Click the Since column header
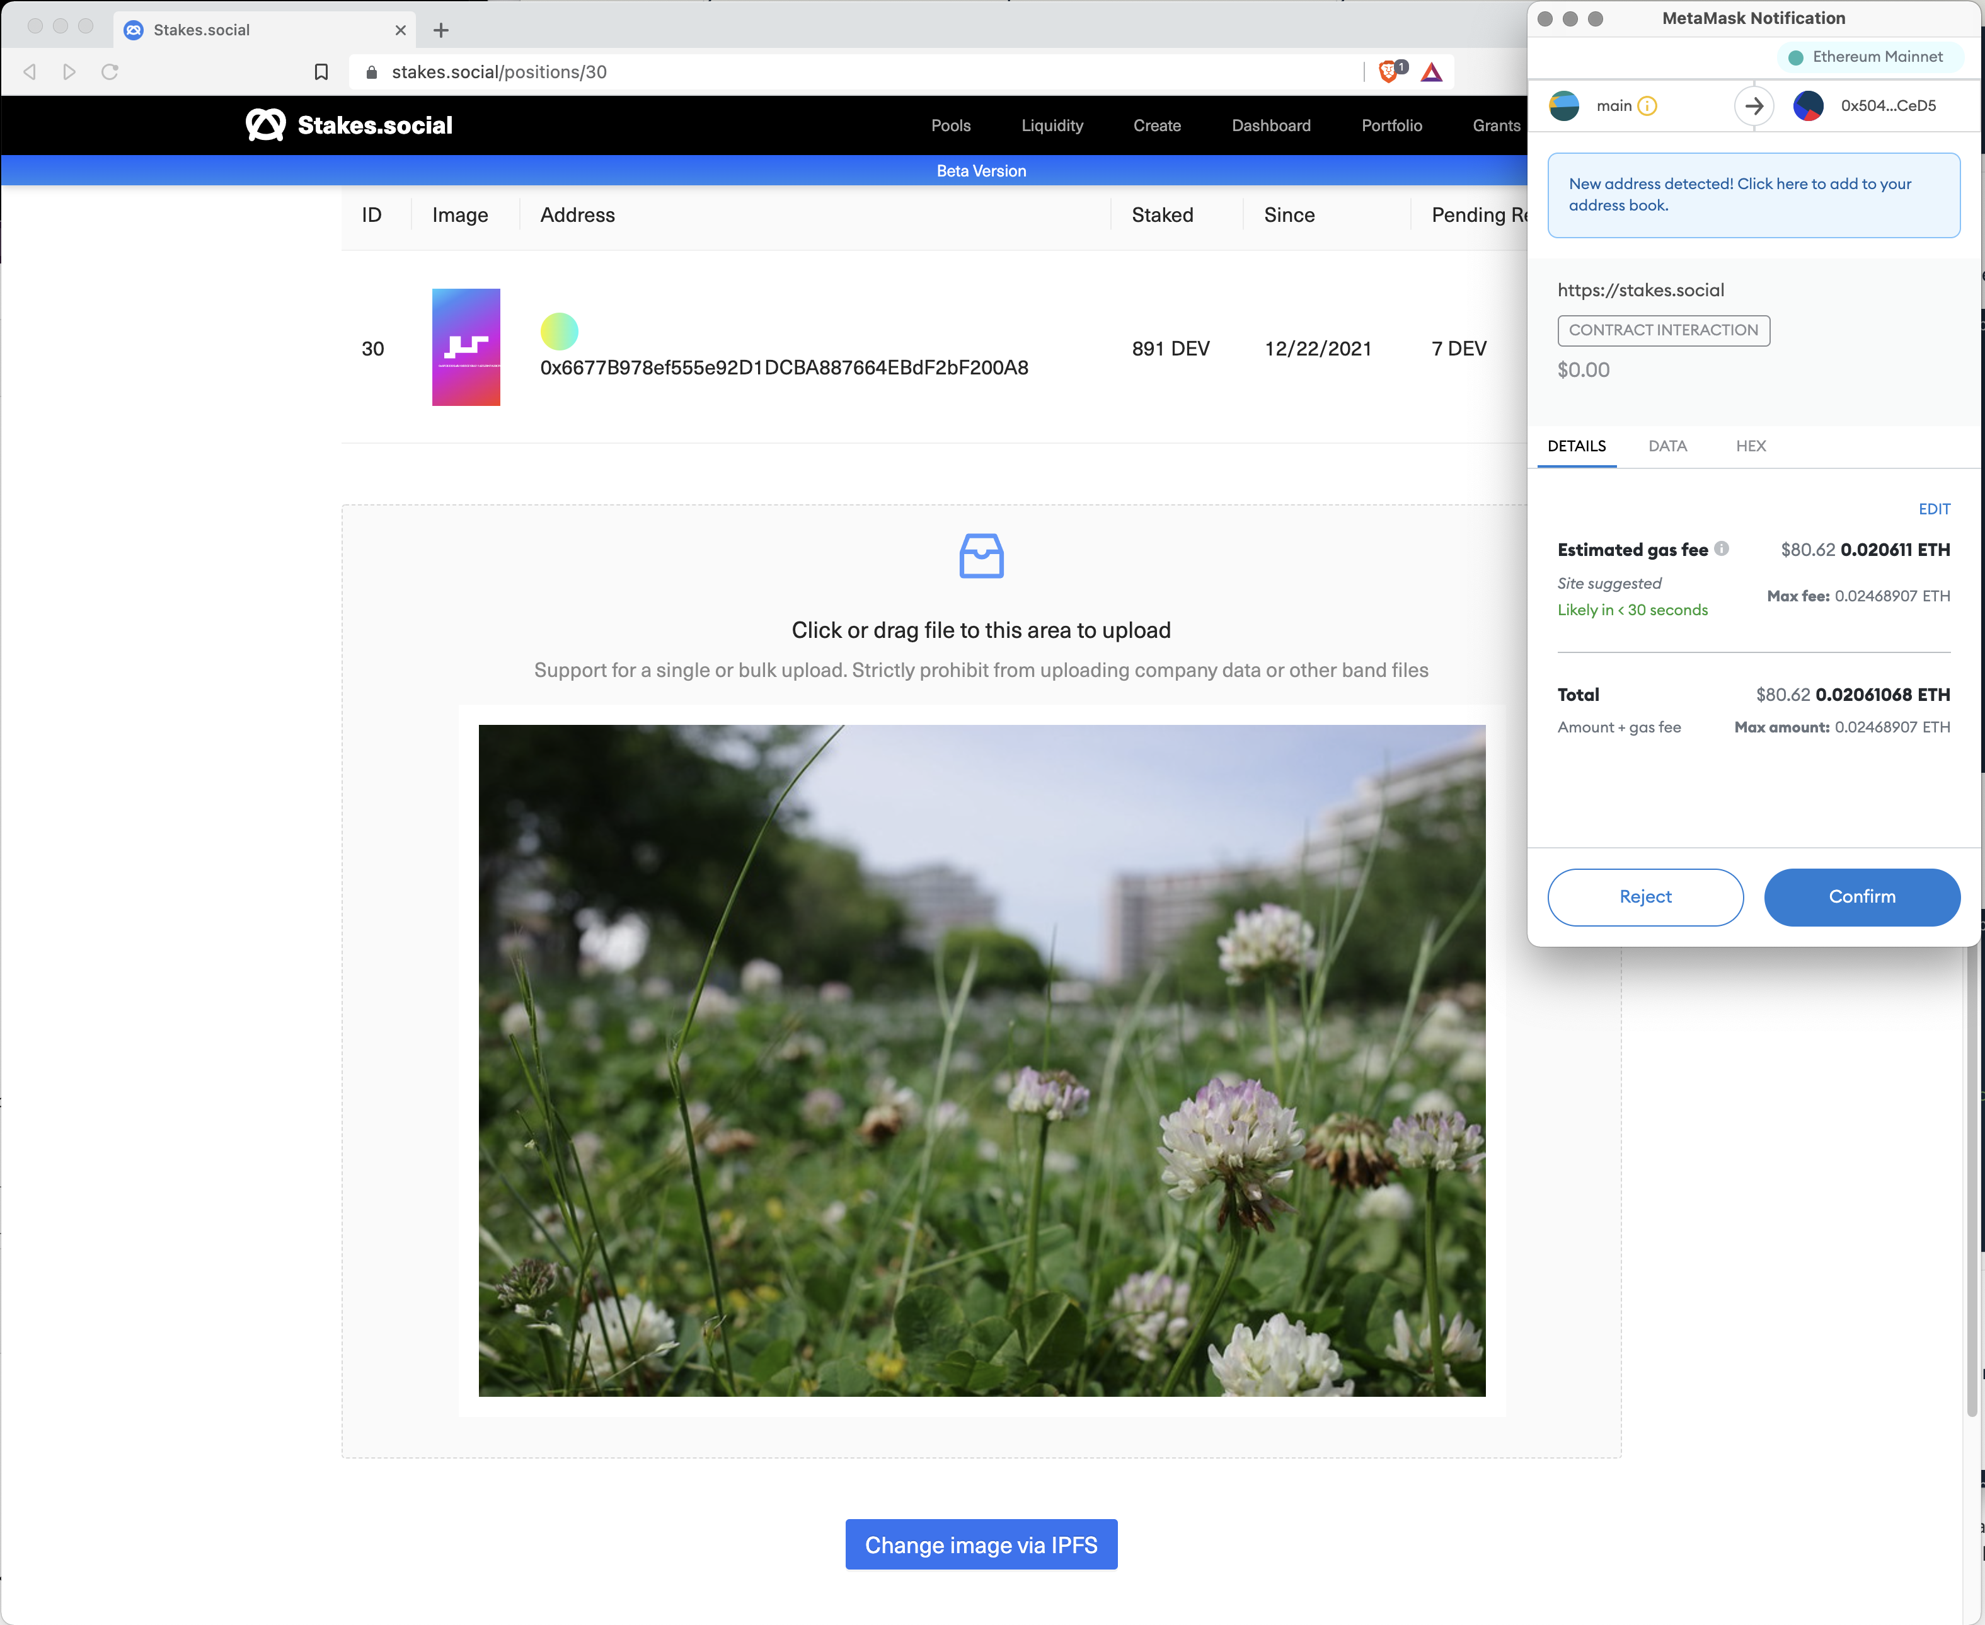The image size is (1985, 1625). click(1289, 216)
